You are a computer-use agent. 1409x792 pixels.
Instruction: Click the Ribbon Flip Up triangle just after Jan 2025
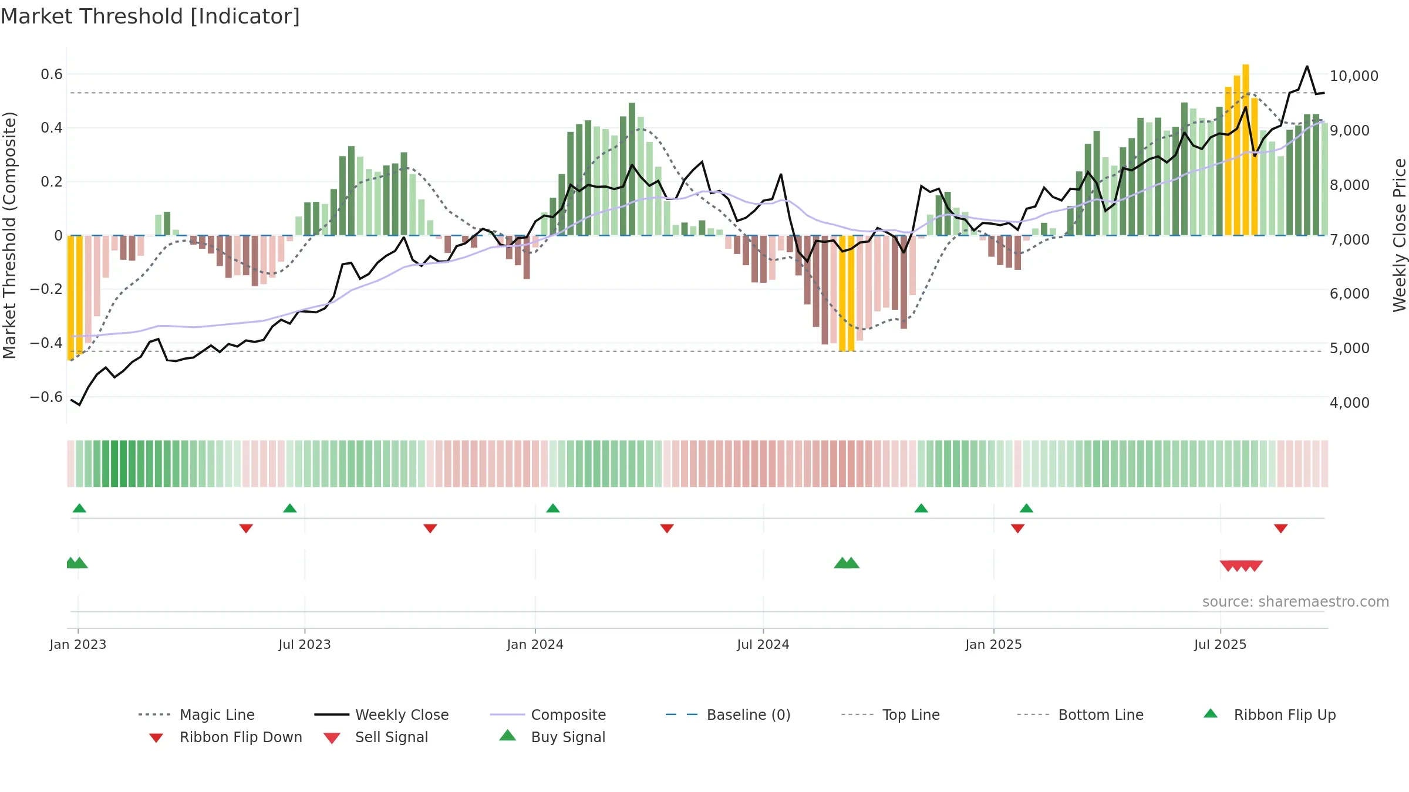[1026, 508]
